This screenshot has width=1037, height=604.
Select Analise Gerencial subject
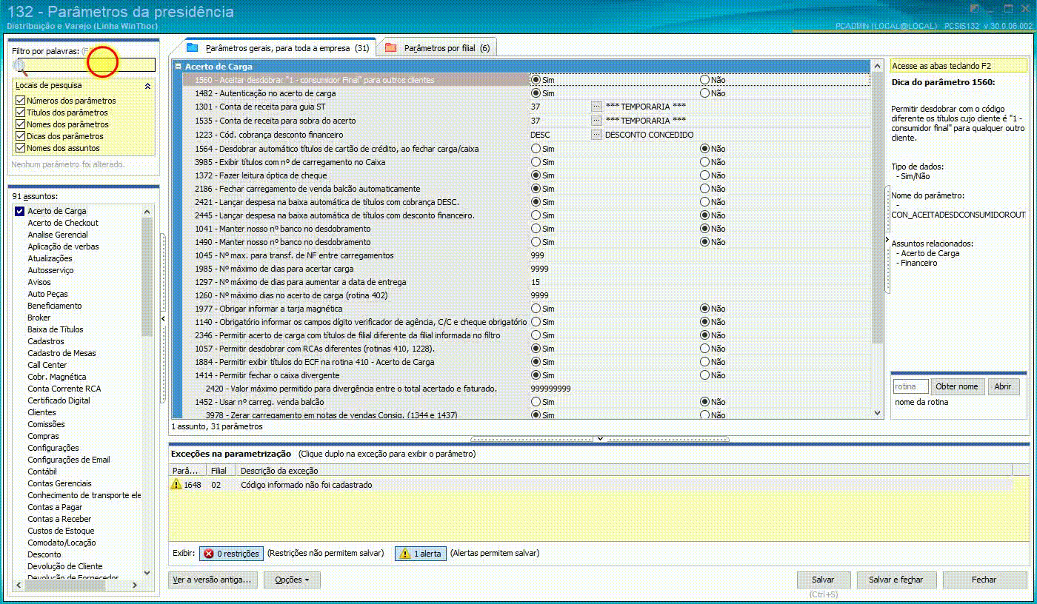58,235
